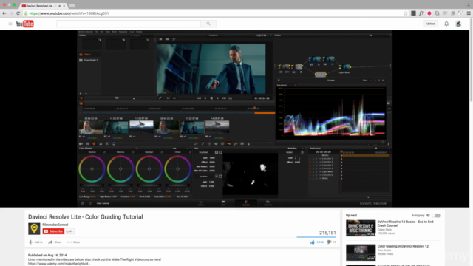473x266 pixels.
Task: Subscribe to FilmmakerCentral
Action: 53,231
